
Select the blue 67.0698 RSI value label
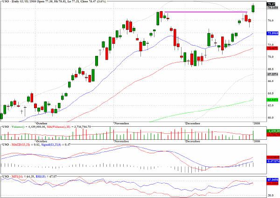273,180
